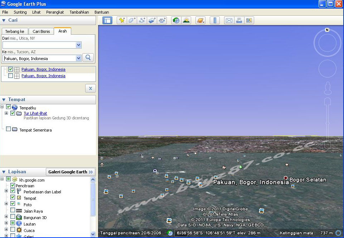Image resolution: width=344 pixels, height=238 pixels.
Task: Open the planet switcher icon
Action: click(x=200, y=20)
